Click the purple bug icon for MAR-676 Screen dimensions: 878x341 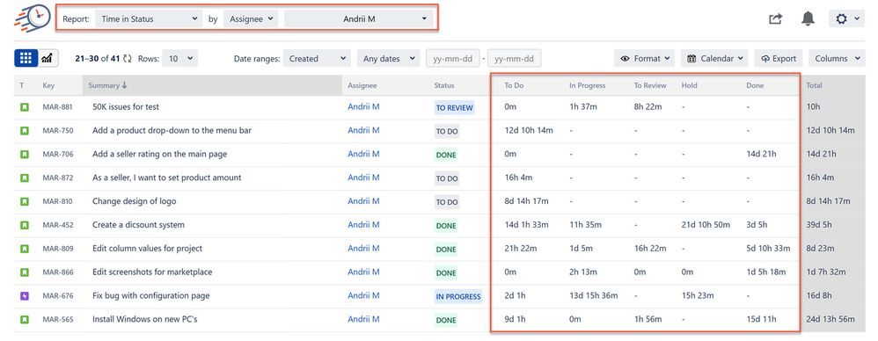(24, 295)
